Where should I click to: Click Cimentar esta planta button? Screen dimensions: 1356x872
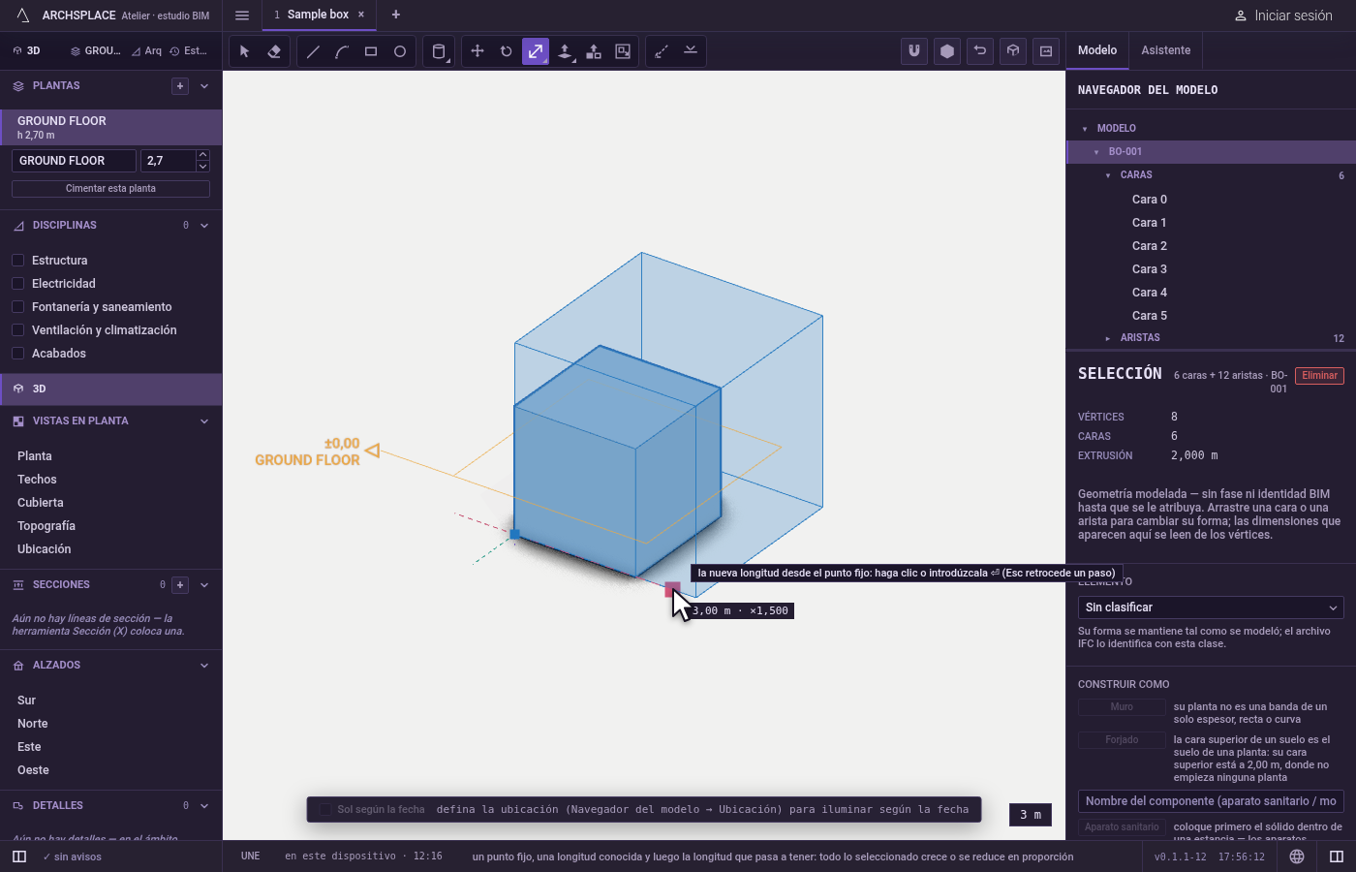click(x=110, y=189)
